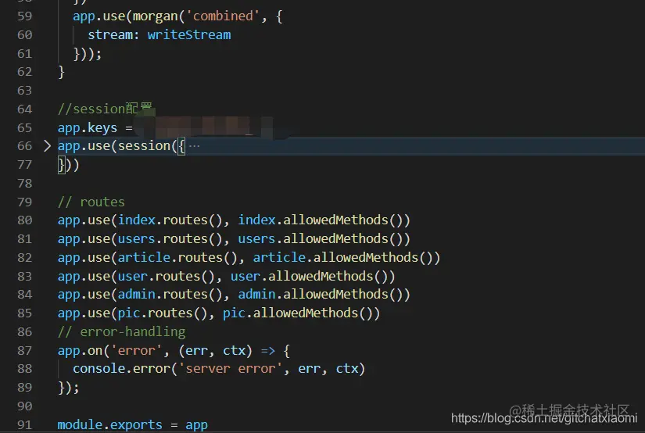Click users.routes() on line 81
This screenshot has height=433, width=645.
pyautogui.click(x=170, y=239)
